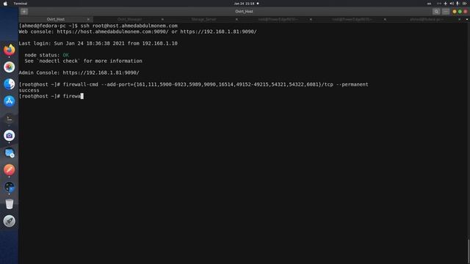The image size is (470, 264).
Task: Click the keyboard layout indicator 'en'
Action: 429,3
